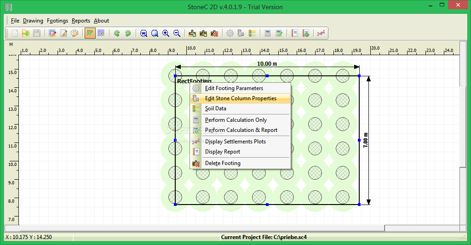
Task: Click the zoom out minus magnifier
Action: (177, 33)
